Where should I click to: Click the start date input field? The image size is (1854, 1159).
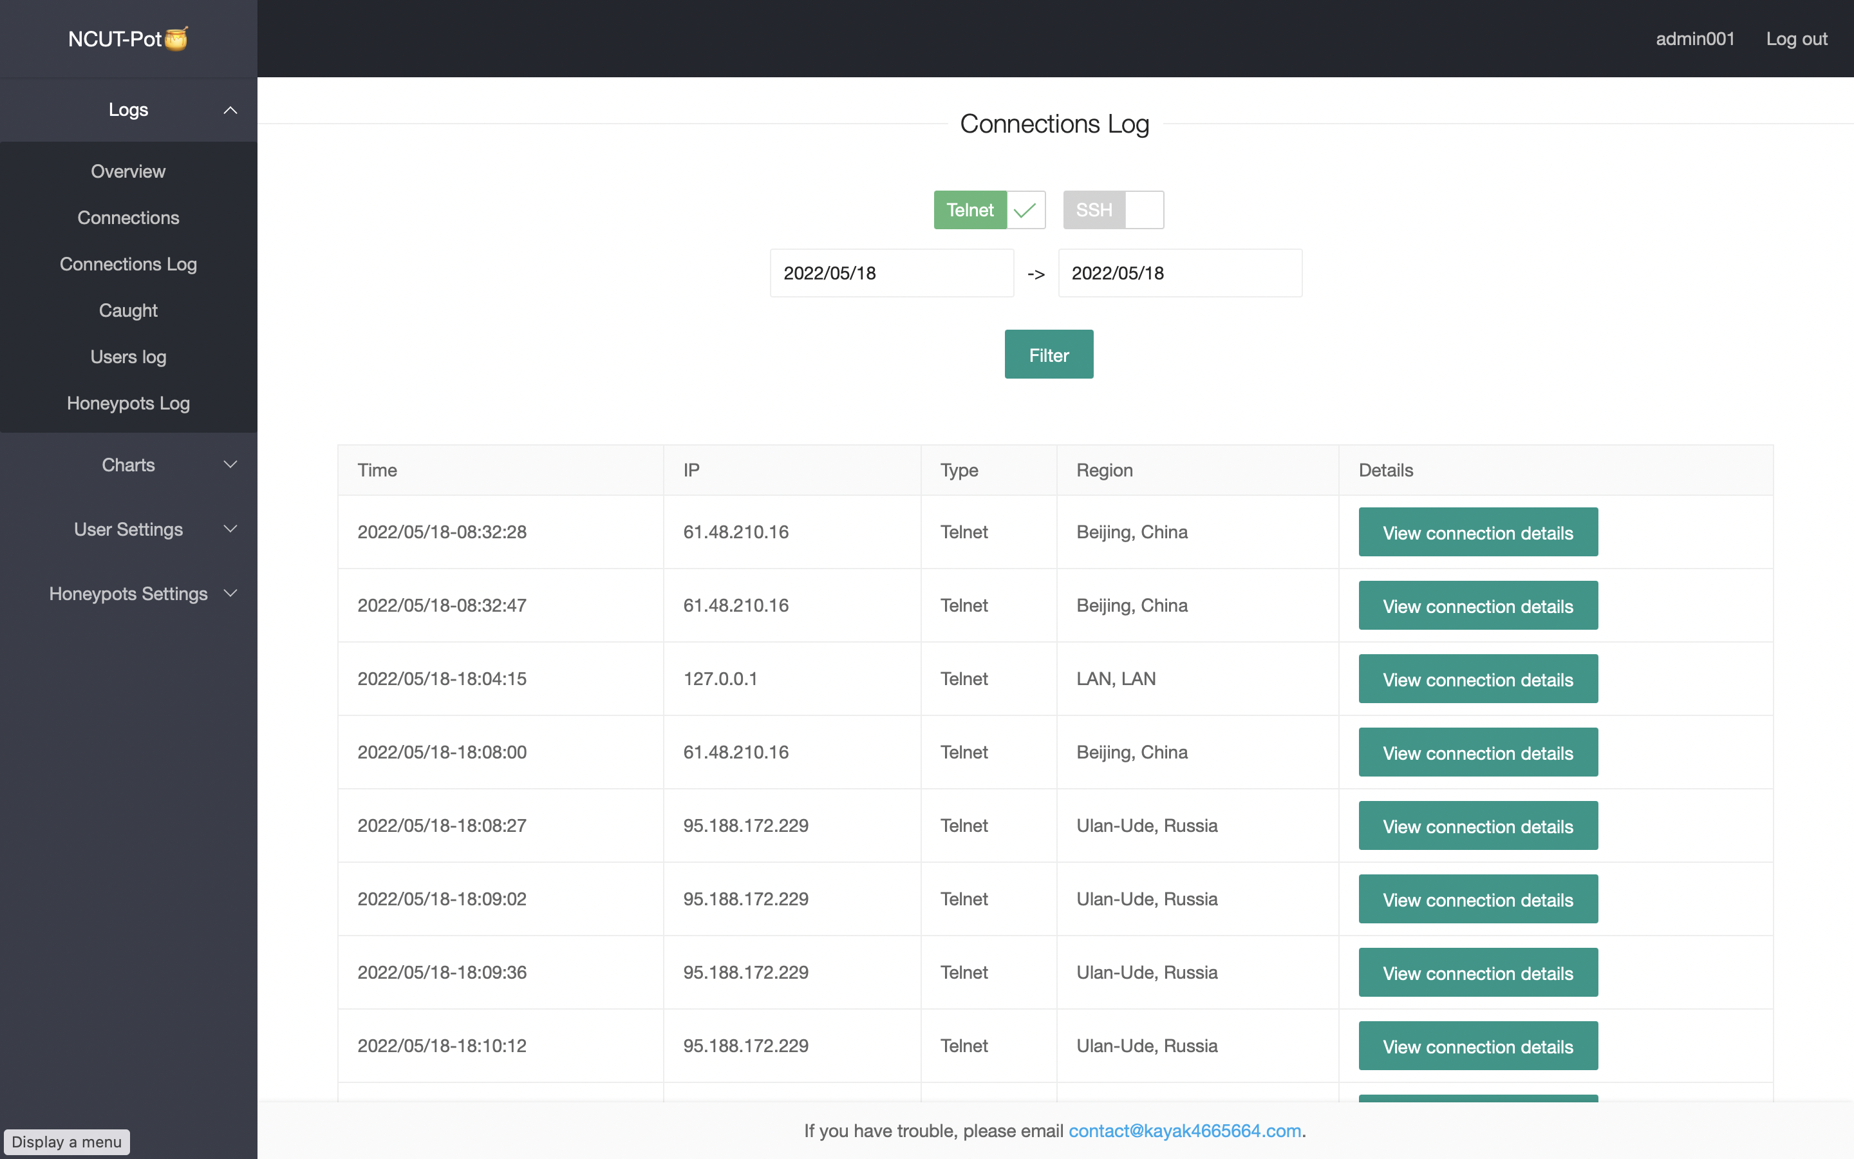pos(891,274)
